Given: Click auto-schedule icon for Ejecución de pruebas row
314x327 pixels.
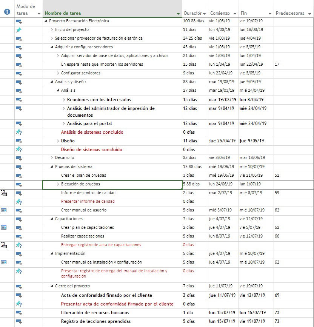Looking at the screenshot, I should pos(19,185).
